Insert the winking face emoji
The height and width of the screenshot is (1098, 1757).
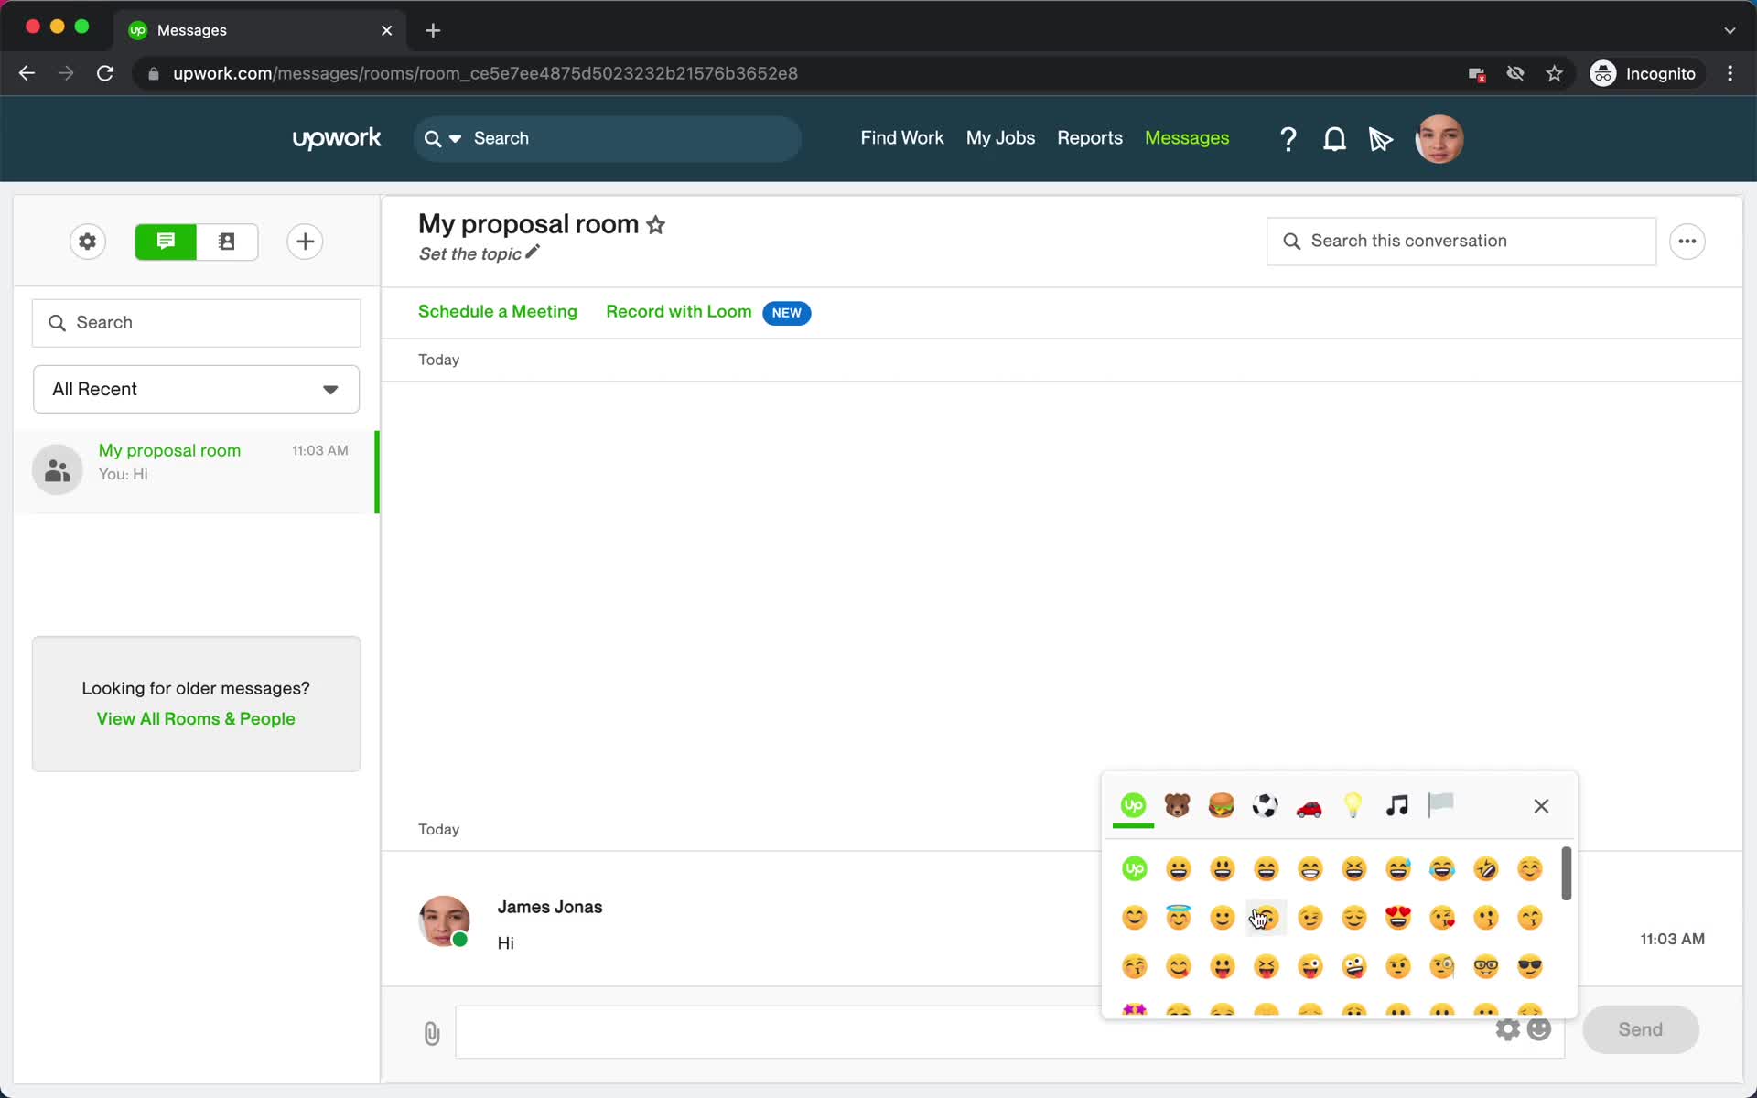point(1310,918)
